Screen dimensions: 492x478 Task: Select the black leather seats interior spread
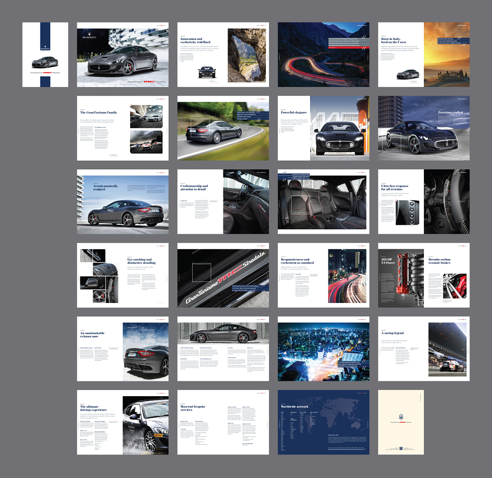click(323, 202)
